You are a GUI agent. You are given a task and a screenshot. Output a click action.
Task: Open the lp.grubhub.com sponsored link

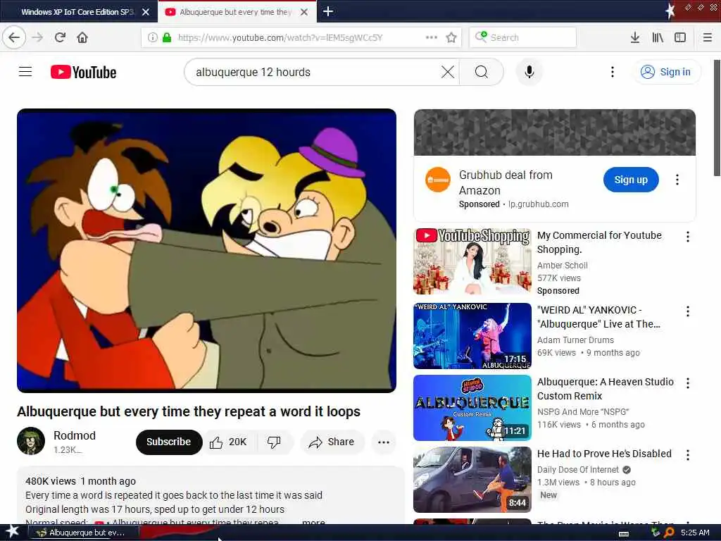[539, 204]
